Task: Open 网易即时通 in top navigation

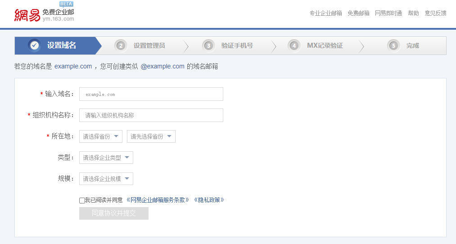Action: point(388,13)
